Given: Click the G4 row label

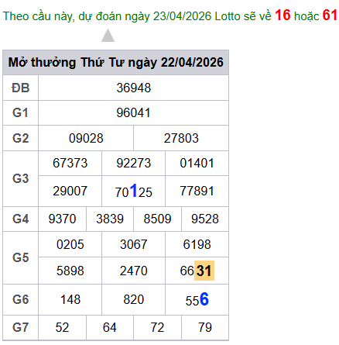Looking at the screenshot, I should click(x=20, y=219).
